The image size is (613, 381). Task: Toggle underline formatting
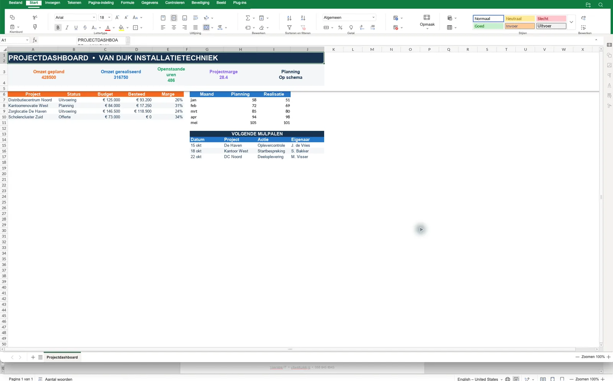(76, 28)
